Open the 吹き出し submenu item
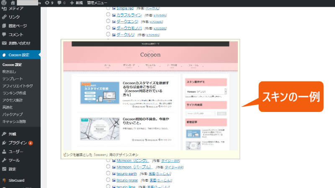The width and height of the screenshot is (335, 188). click(x=9, y=71)
